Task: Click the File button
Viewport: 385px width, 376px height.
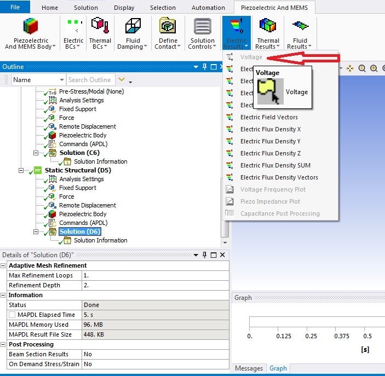Action: [15, 7]
